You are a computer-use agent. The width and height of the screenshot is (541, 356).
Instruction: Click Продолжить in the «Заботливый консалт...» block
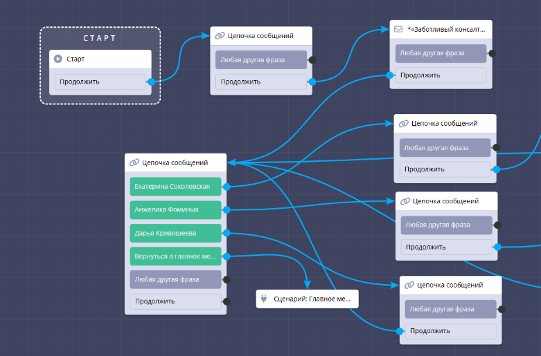click(x=441, y=75)
